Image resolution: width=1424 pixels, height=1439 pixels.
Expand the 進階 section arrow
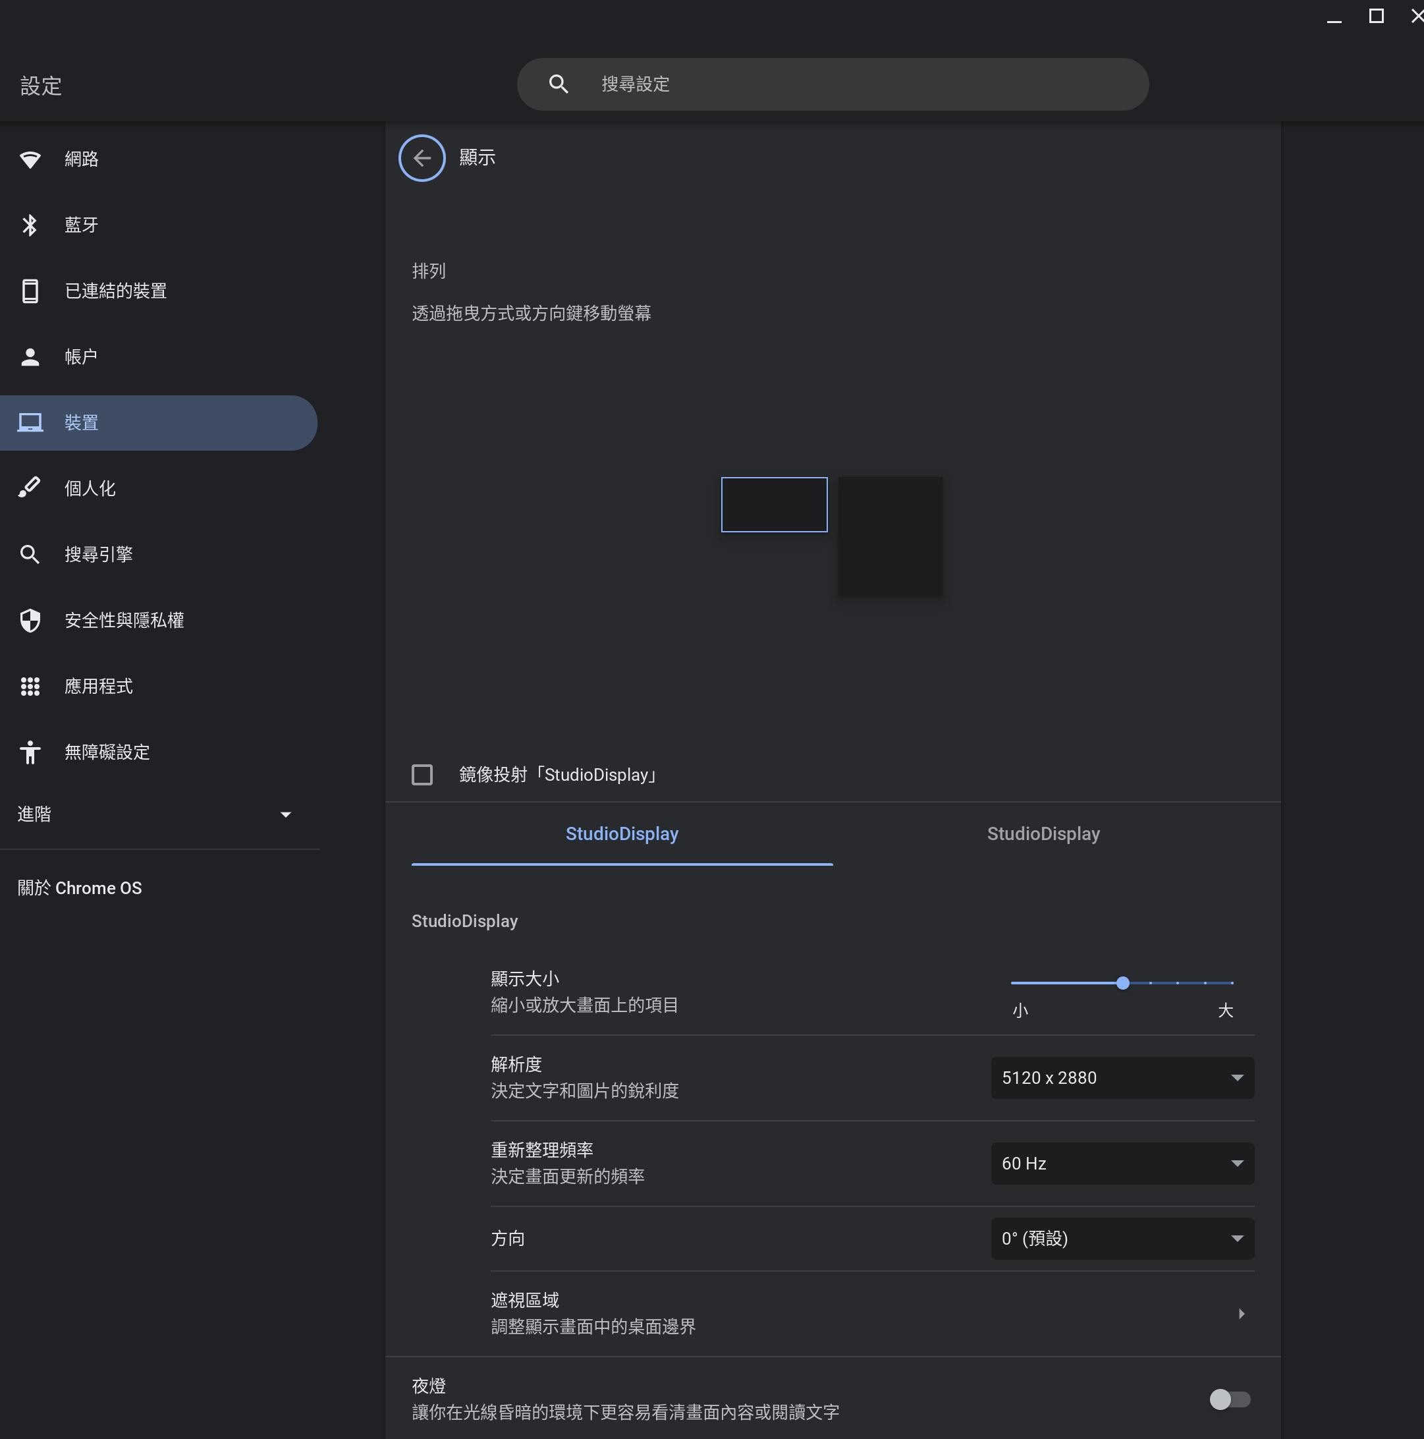(285, 815)
